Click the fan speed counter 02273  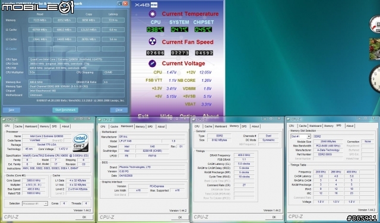180,53
